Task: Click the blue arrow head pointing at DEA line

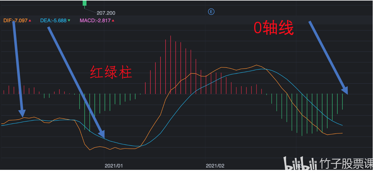Action: pyautogui.click(x=101, y=134)
